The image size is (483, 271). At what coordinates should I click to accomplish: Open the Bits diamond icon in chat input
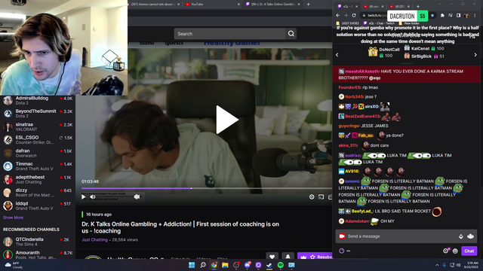click(x=461, y=236)
